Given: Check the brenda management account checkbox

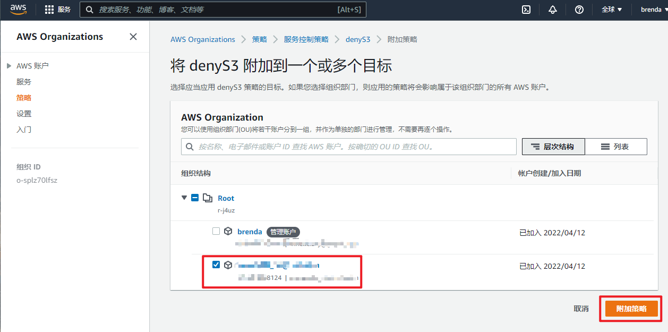Looking at the screenshot, I should click(x=216, y=231).
